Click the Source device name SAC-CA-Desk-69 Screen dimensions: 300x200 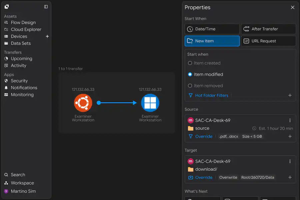[x=213, y=120]
